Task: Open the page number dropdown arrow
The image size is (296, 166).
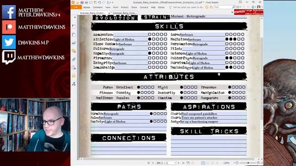Action: (x=175, y=163)
